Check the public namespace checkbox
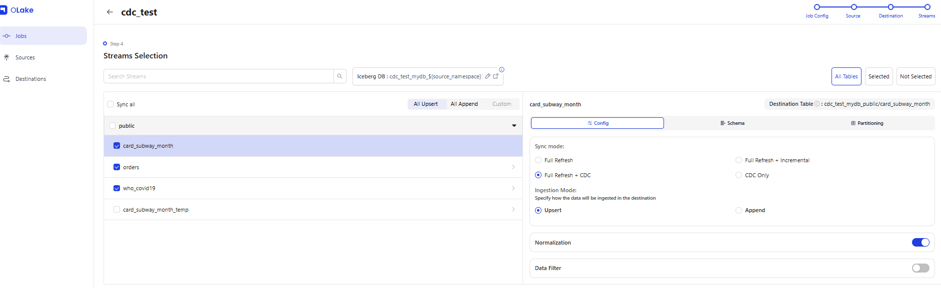941x288 pixels. [x=112, y=126]
